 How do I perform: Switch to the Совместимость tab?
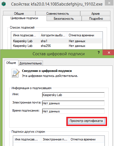tap(58, 14)
